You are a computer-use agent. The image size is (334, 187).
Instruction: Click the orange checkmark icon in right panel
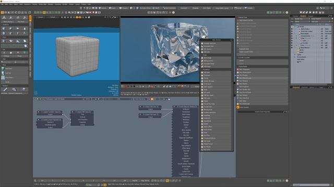tap(238, 108)
